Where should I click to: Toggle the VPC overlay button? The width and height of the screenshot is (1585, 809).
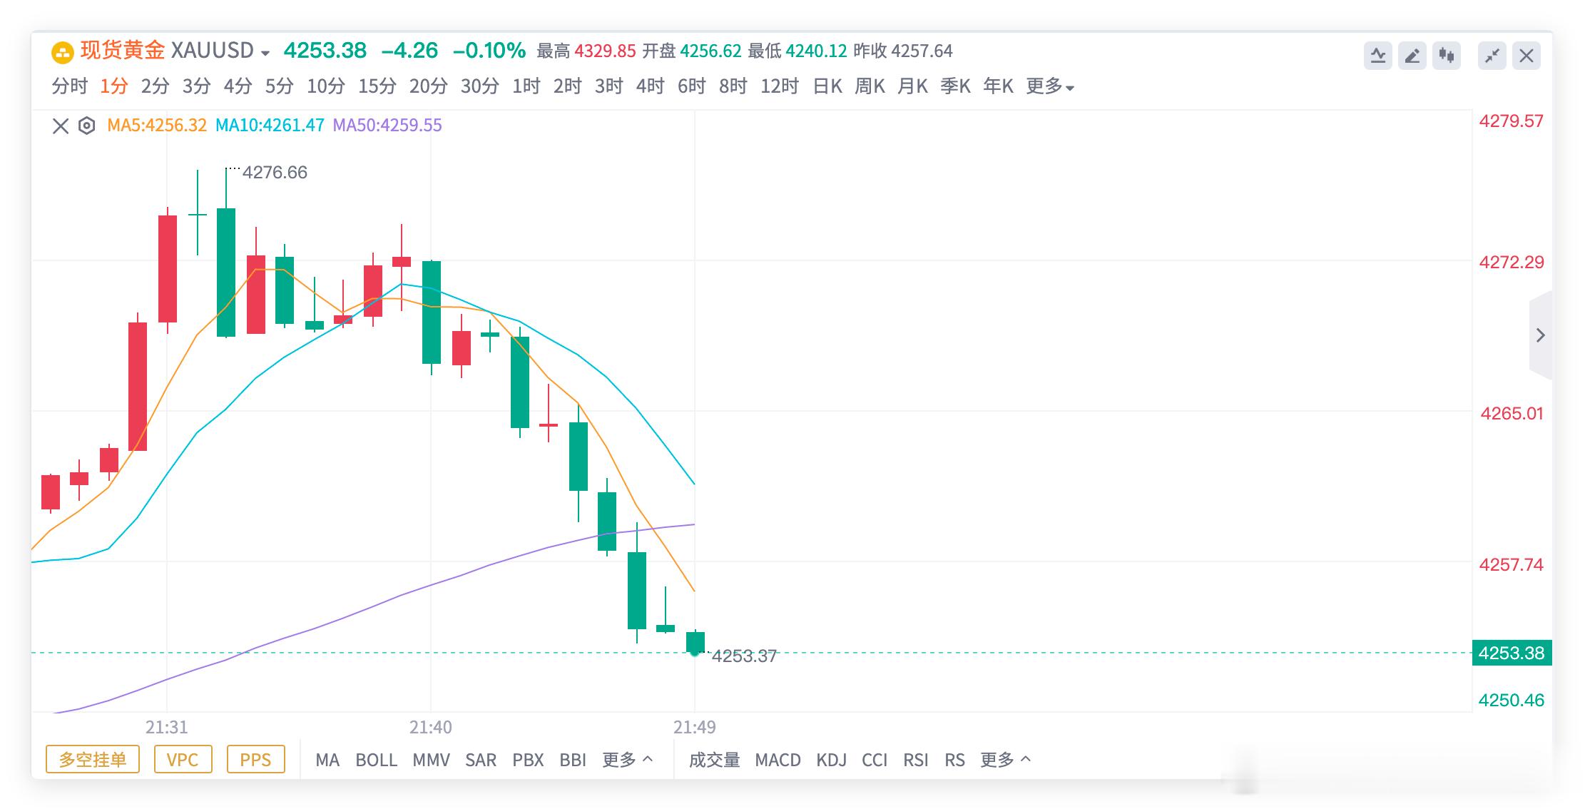click(183, 759)
